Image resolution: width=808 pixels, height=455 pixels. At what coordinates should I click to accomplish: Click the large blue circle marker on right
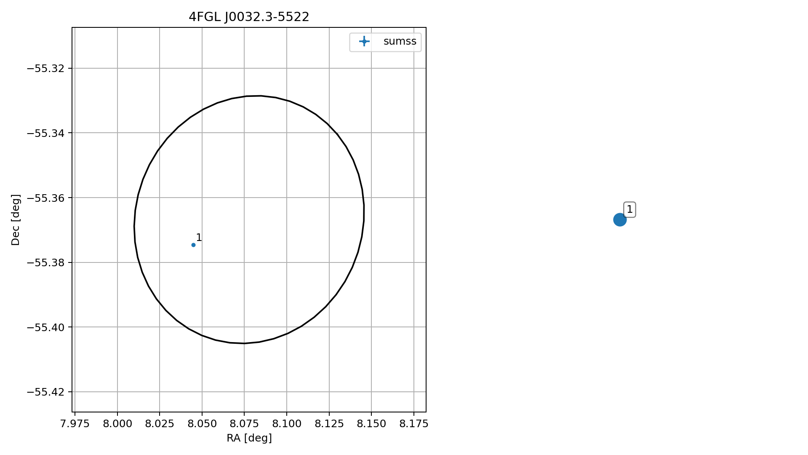pyautogui.click(x=620, y=219)
